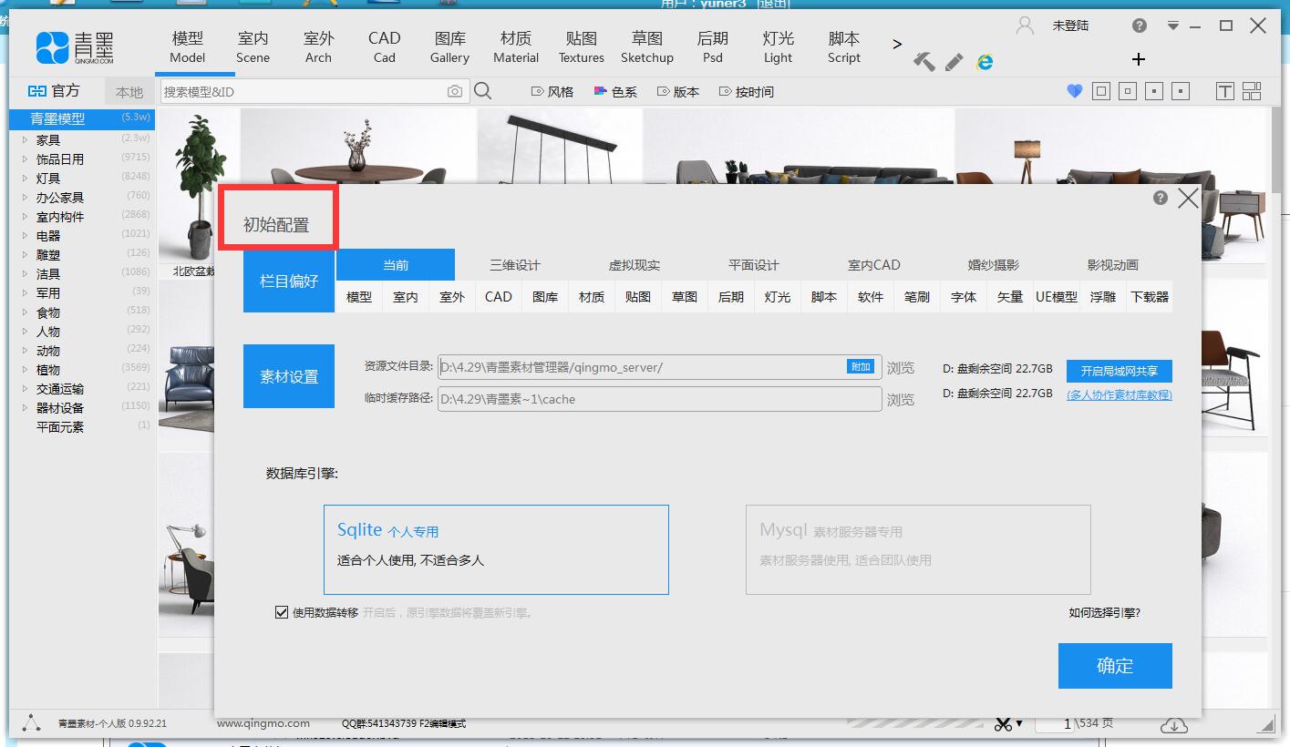Click the magnifier search icon
Screen dimensions: 1290x747
pyautogui.click(x=483, y=91)
